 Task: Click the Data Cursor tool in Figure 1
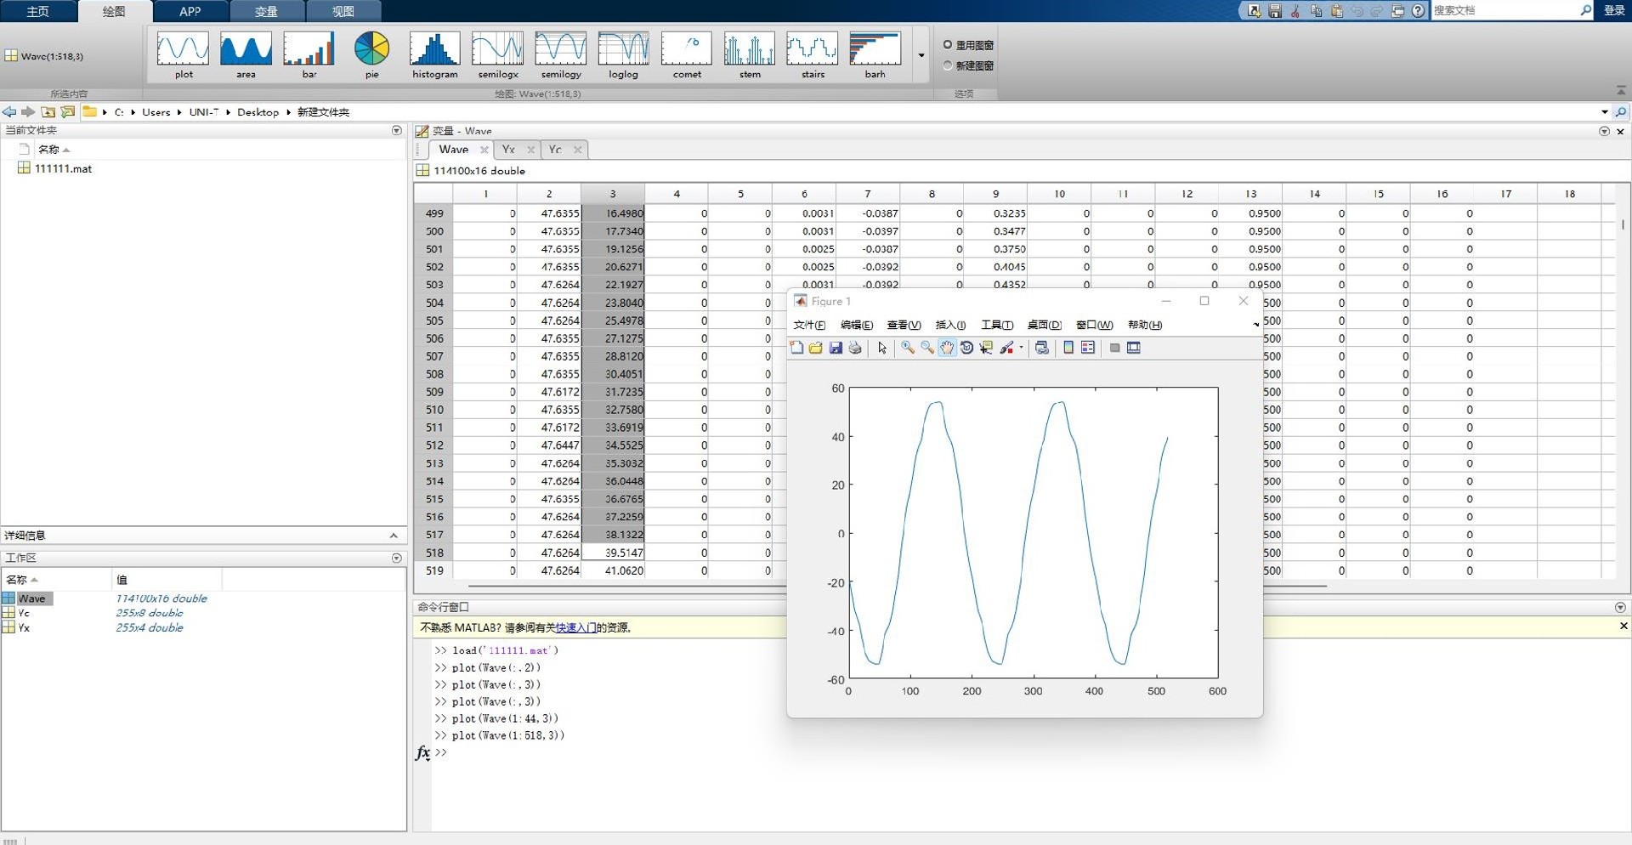(x=986, y=348)
